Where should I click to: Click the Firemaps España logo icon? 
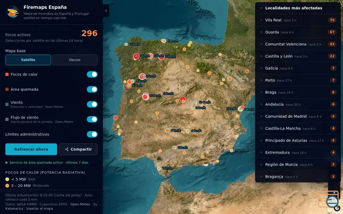[x=13, y=12]
